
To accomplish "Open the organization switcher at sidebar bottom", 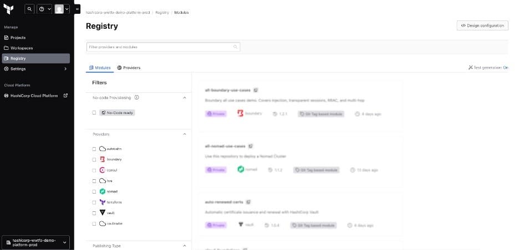I will pyautogui.click(x=37, y=242).
